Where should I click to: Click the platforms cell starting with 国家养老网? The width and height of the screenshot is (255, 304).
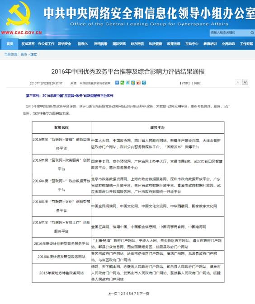tap(157, 164)
